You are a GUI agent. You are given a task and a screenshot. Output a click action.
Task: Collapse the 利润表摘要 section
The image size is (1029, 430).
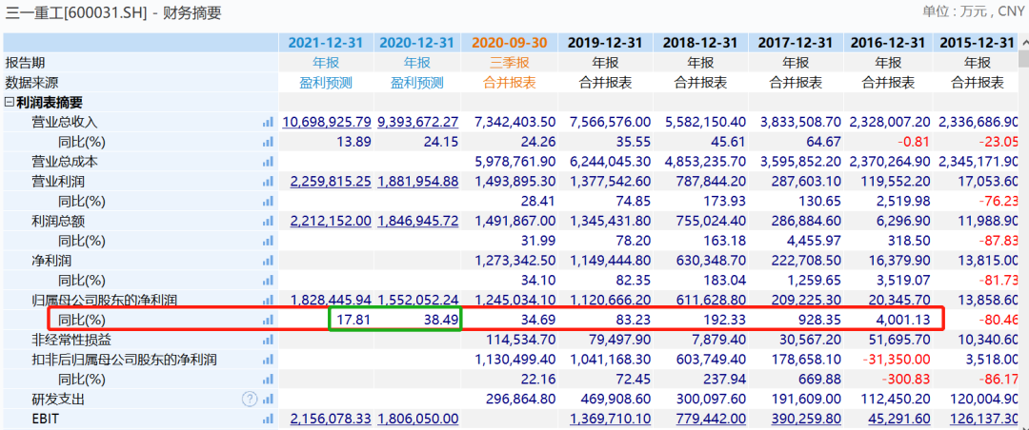coord(9,102)
